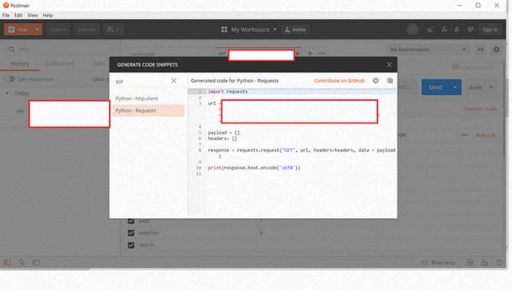The image size is (512, 290).
Task: Open the View menu
Action: coord(32,15)
